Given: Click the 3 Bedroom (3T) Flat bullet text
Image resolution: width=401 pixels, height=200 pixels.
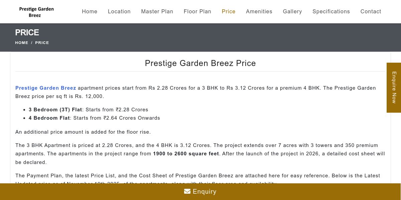Looking at the screenshot, I should (x=55, y=110).
